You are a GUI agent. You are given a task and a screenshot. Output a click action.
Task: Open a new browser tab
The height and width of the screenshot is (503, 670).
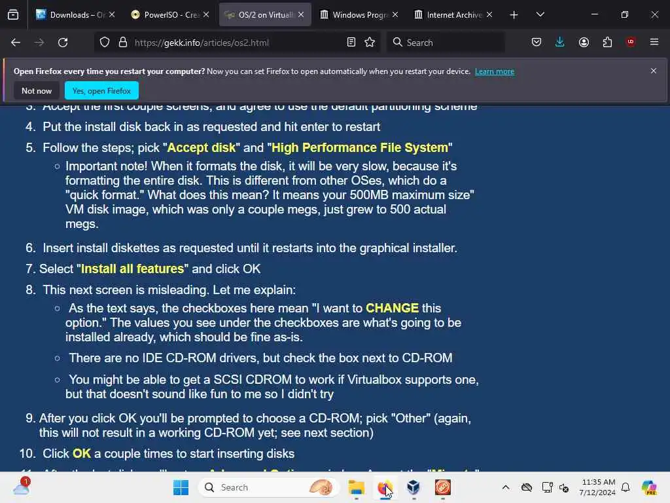[x=514, y=15]
